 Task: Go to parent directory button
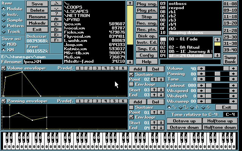(x=56, y=3)
